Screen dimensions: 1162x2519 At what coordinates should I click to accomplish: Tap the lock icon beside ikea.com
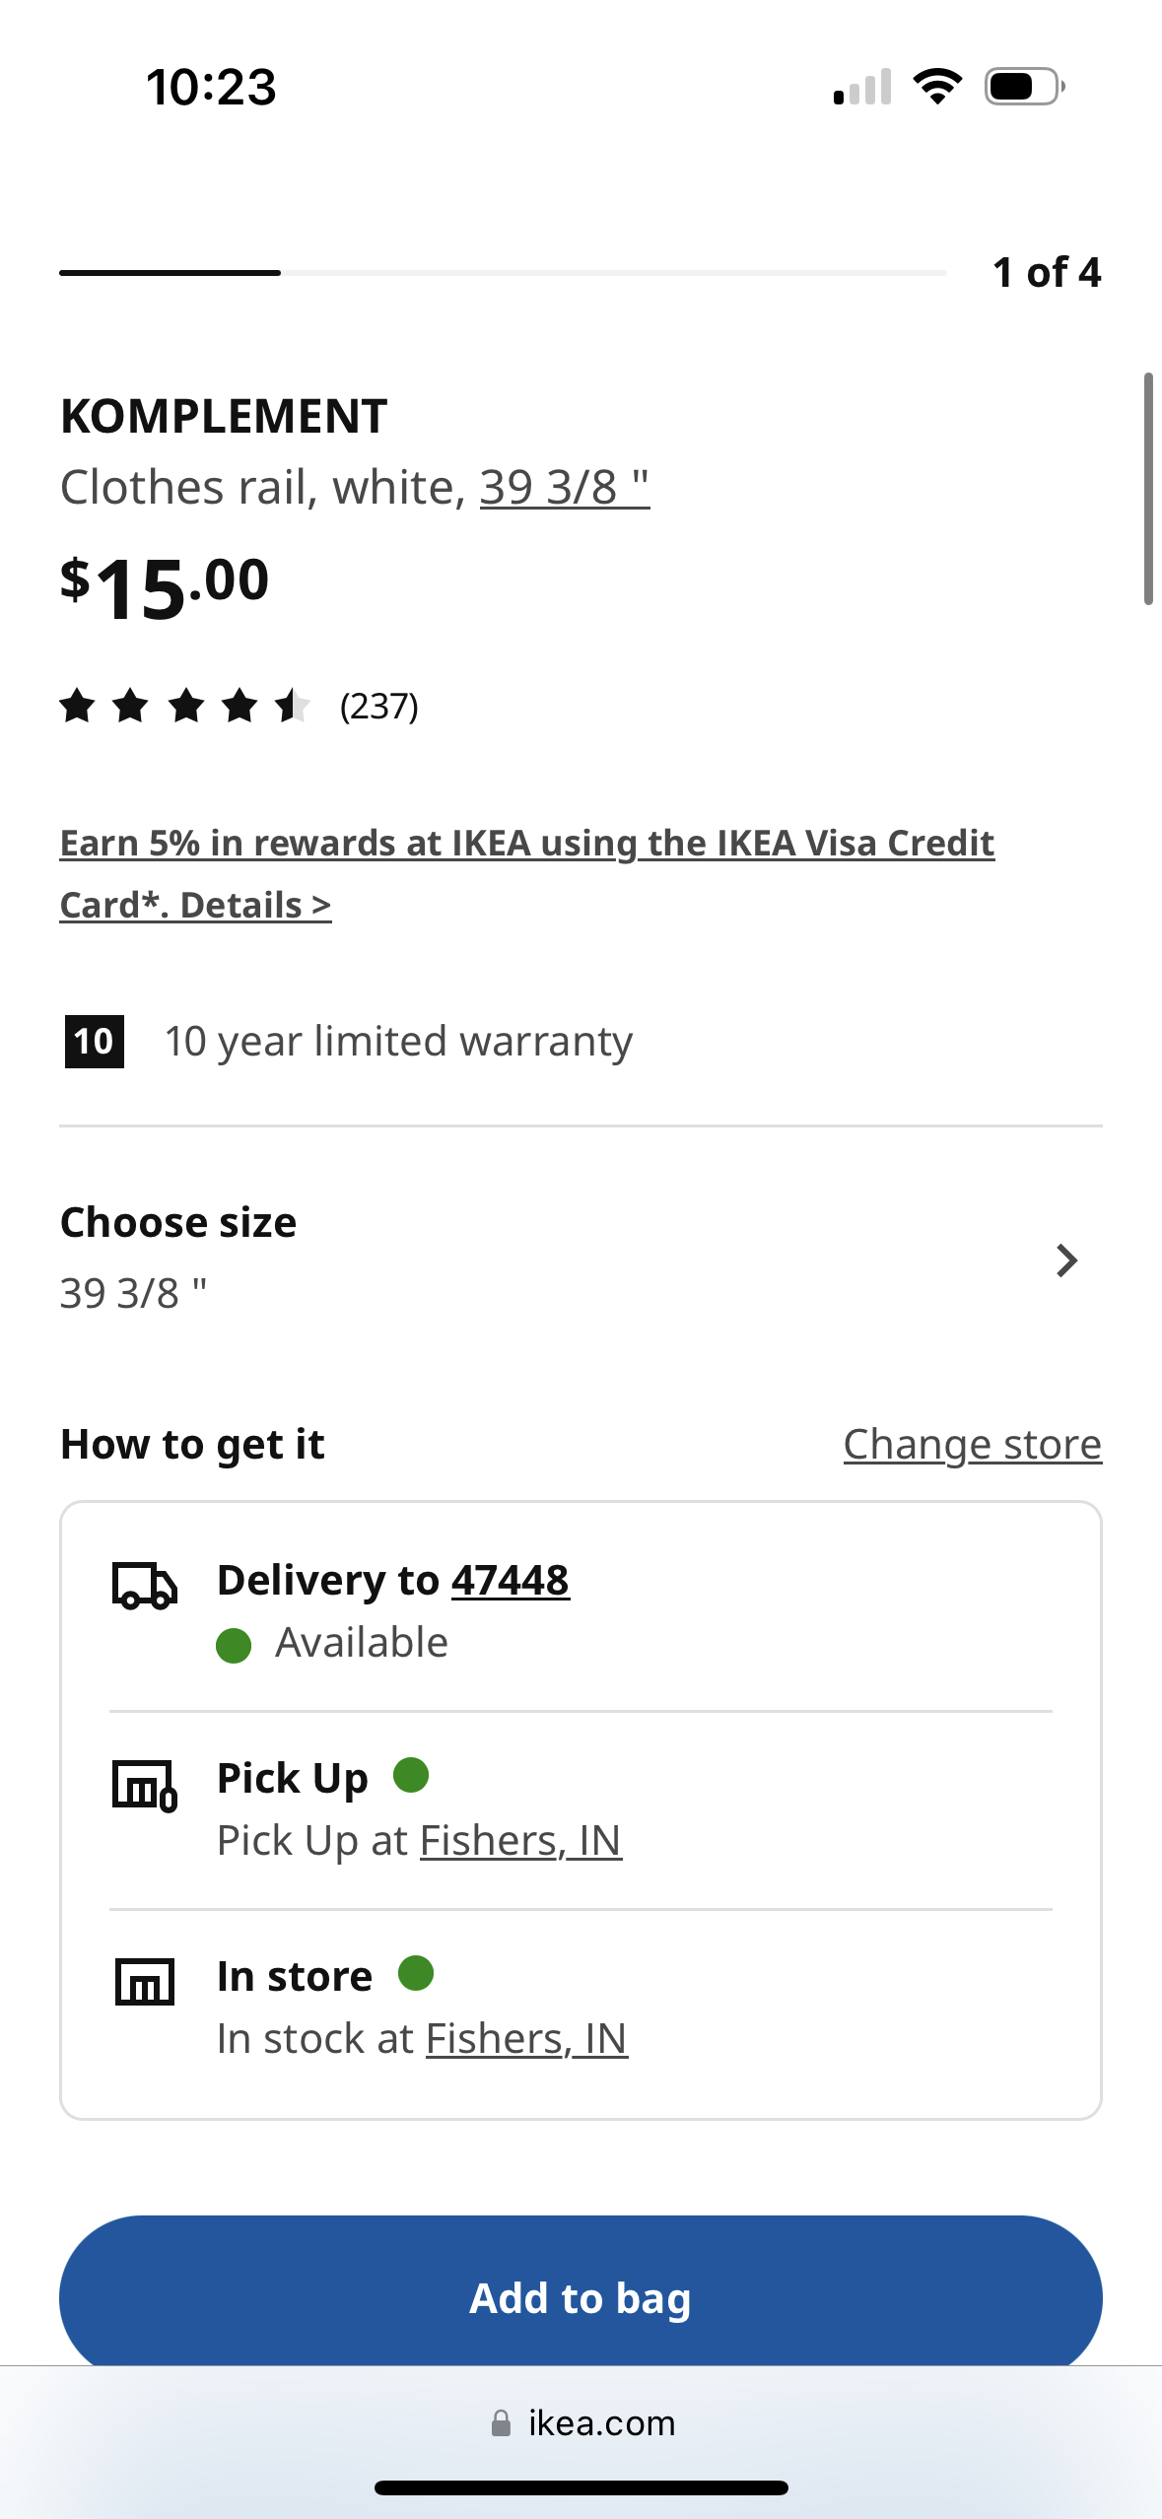coord(501,2423)
